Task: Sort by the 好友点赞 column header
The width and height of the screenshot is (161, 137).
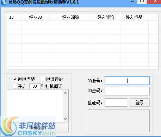Action: (x=134, y=17)
